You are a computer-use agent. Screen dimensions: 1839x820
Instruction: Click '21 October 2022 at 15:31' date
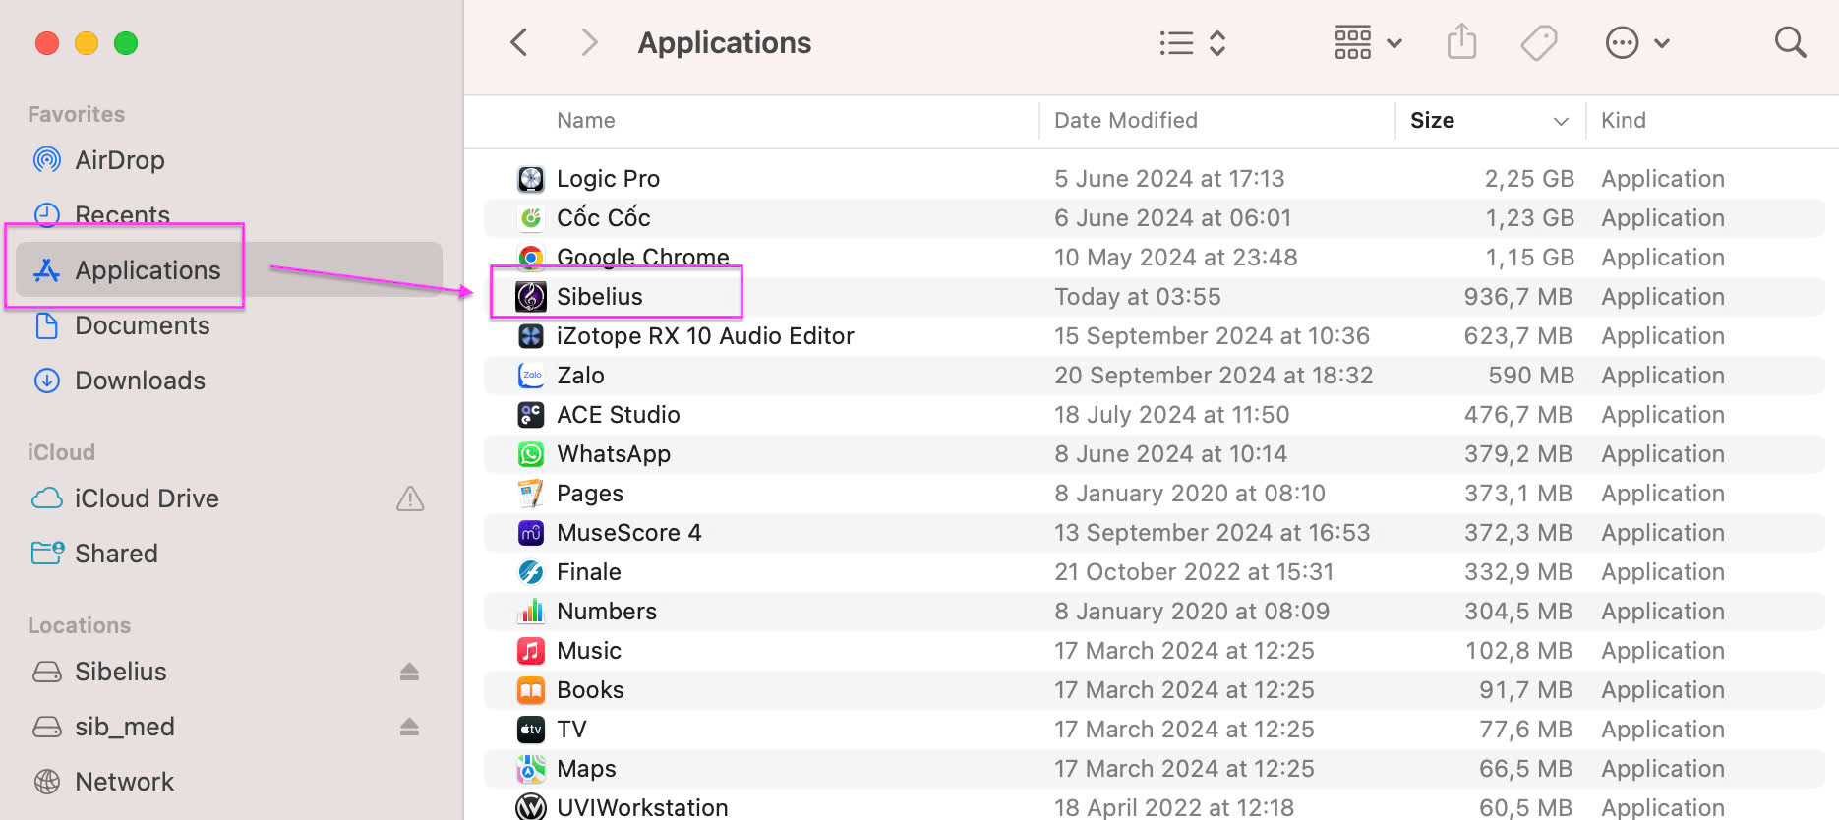[1194, 572]
